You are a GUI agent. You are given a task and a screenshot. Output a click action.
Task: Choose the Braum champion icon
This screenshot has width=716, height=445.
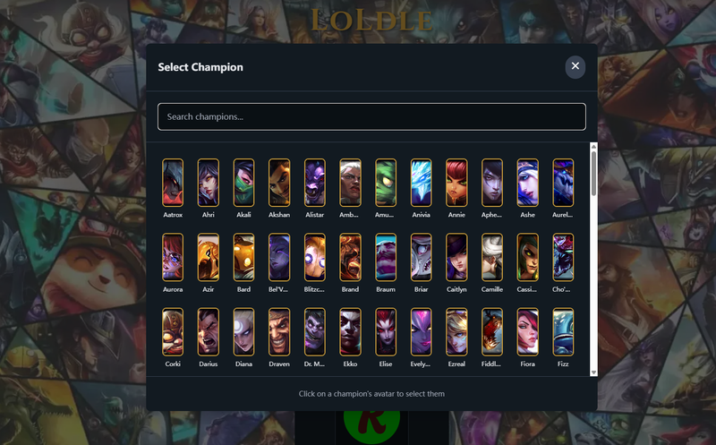[x=386, y=257]
